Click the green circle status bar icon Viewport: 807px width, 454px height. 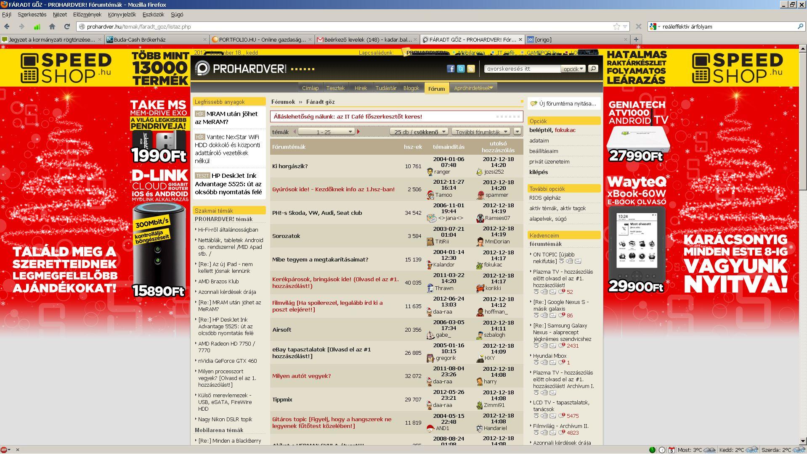coord(652,450)
